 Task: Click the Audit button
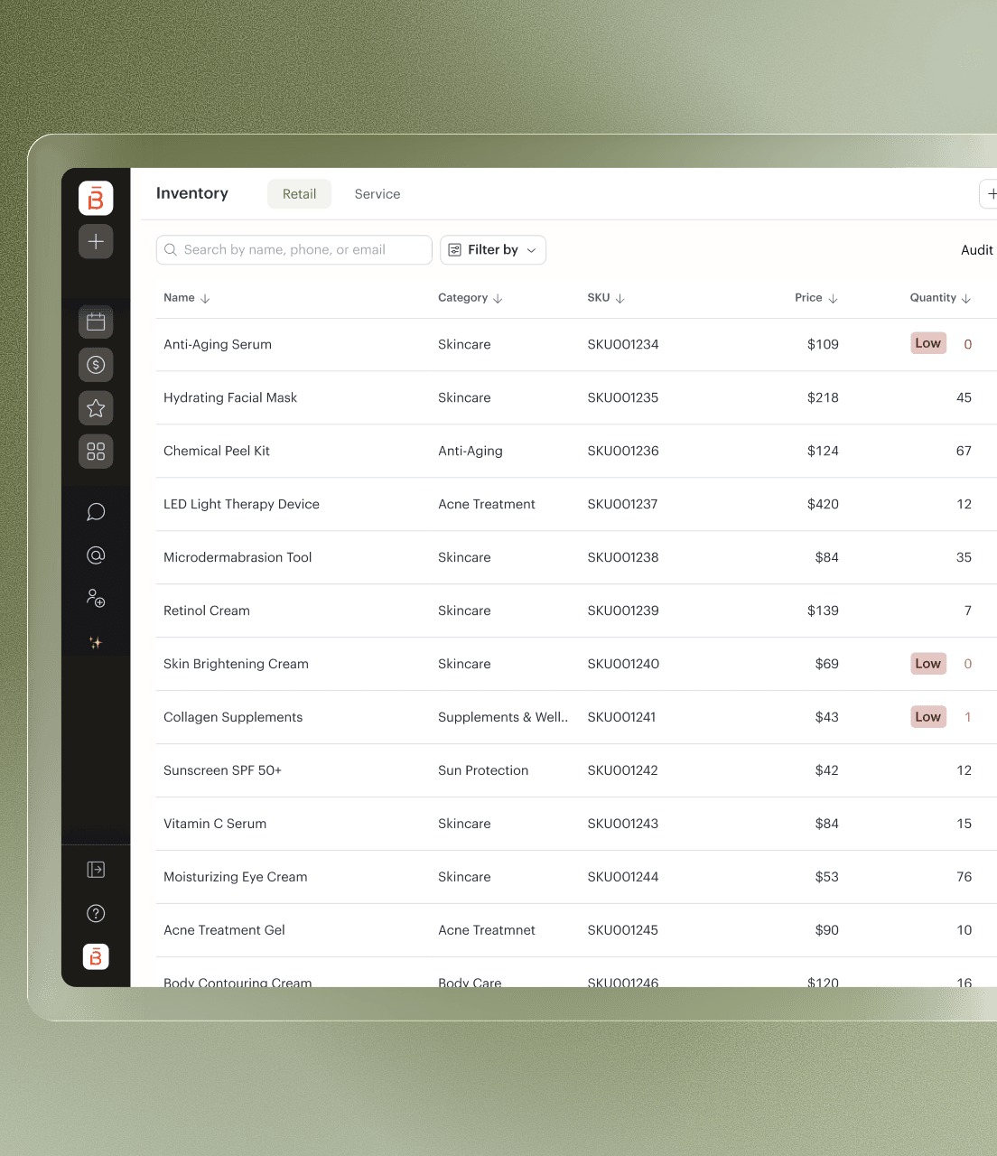click(977, 250)
